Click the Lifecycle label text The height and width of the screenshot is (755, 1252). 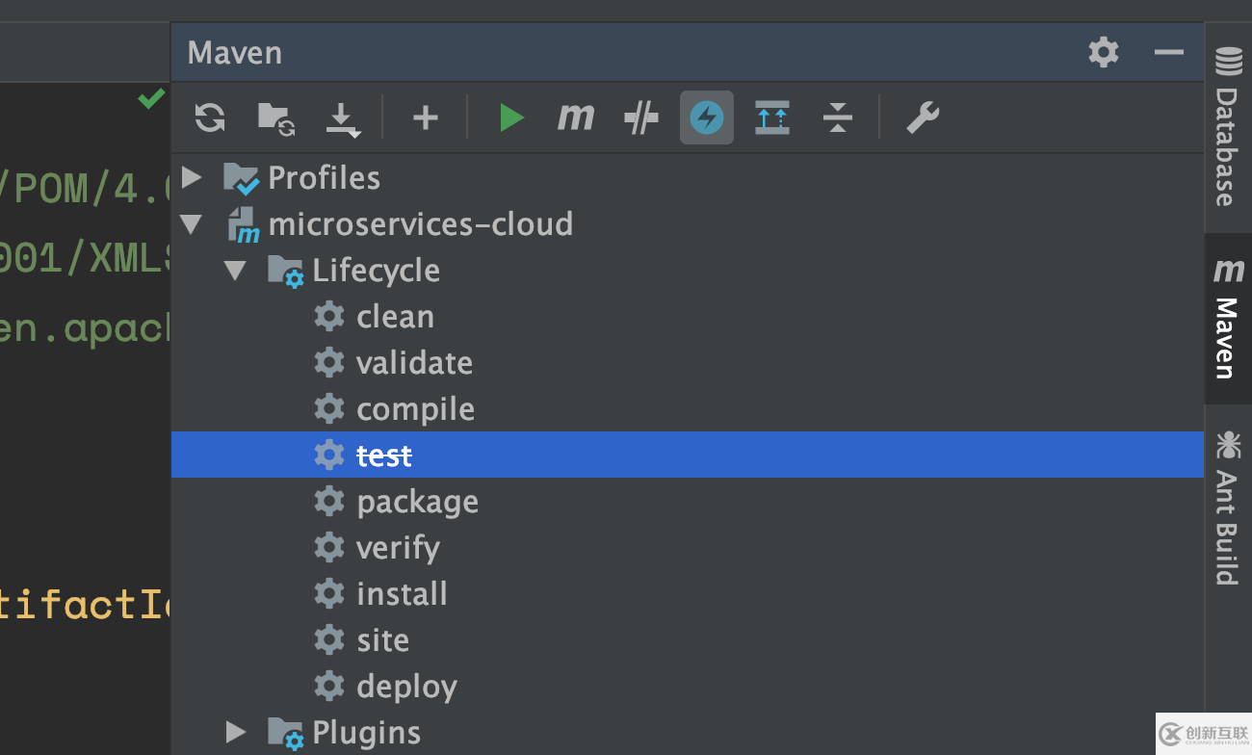376,272
